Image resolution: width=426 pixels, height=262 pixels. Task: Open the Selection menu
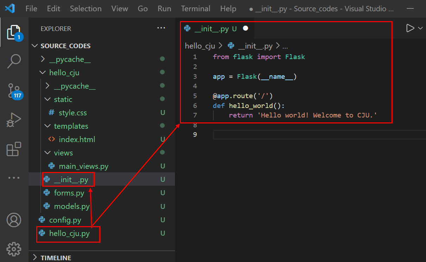tap(86, 8)
